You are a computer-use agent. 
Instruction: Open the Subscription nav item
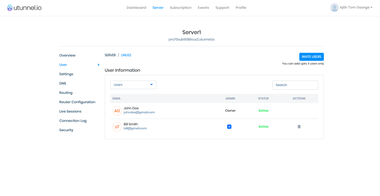click(180, 8)
